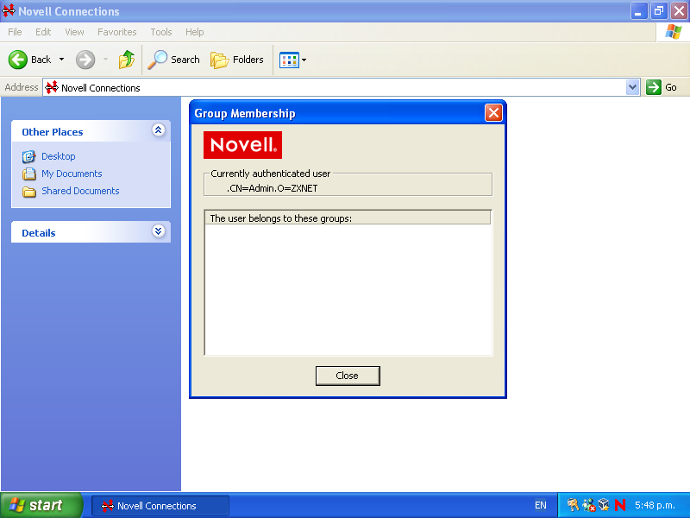Click the Windows flag logo in menu bar
Image resolution: width=690 pixels, height=518 pixels.
click(x=674, y=32)
